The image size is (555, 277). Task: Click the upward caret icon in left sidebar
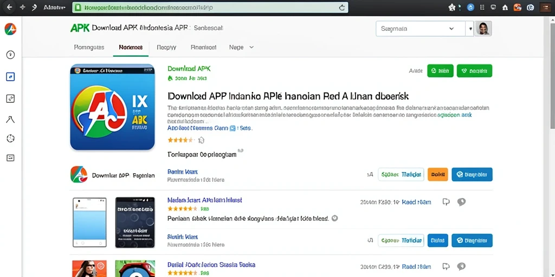pos(10,120)
